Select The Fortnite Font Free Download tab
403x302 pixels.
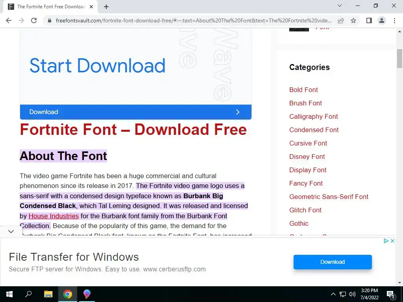click(50, 7)
